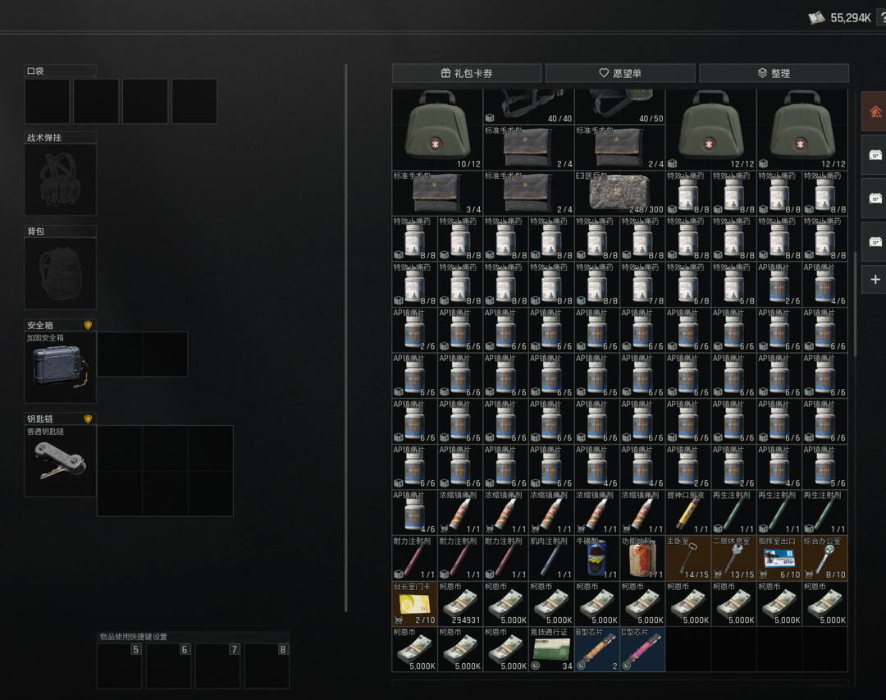The image size is (886, 700).
Task: Select the medical case showing 10/12
Action: point(437,130)
